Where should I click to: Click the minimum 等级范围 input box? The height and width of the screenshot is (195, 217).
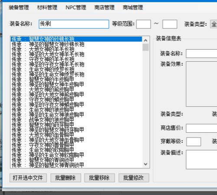(144, 24)
